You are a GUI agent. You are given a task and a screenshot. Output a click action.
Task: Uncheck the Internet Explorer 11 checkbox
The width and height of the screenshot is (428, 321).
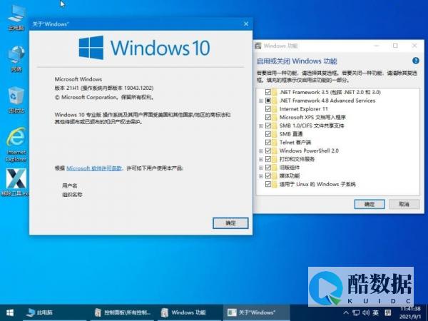[x=268, y=109]
